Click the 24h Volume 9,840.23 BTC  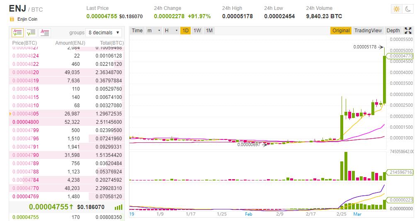tap(324, 16)
